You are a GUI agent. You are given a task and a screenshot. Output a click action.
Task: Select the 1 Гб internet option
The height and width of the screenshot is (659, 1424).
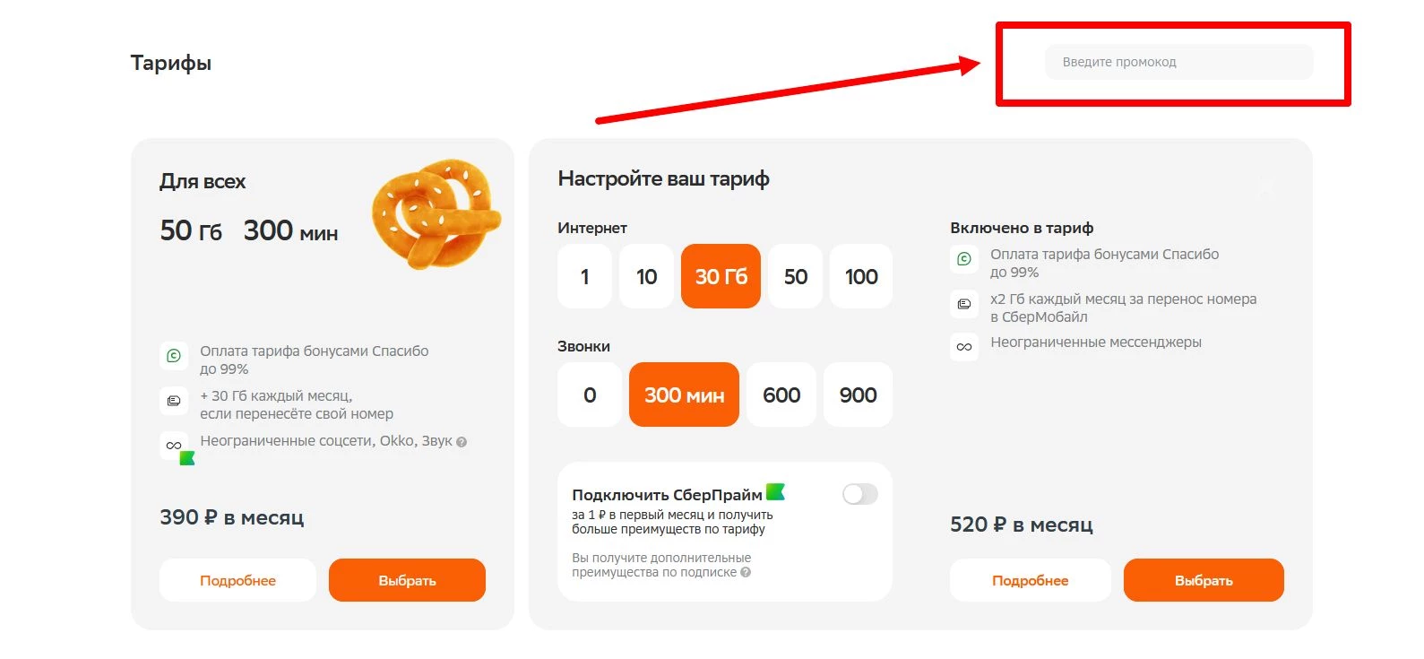pos(584,276)
